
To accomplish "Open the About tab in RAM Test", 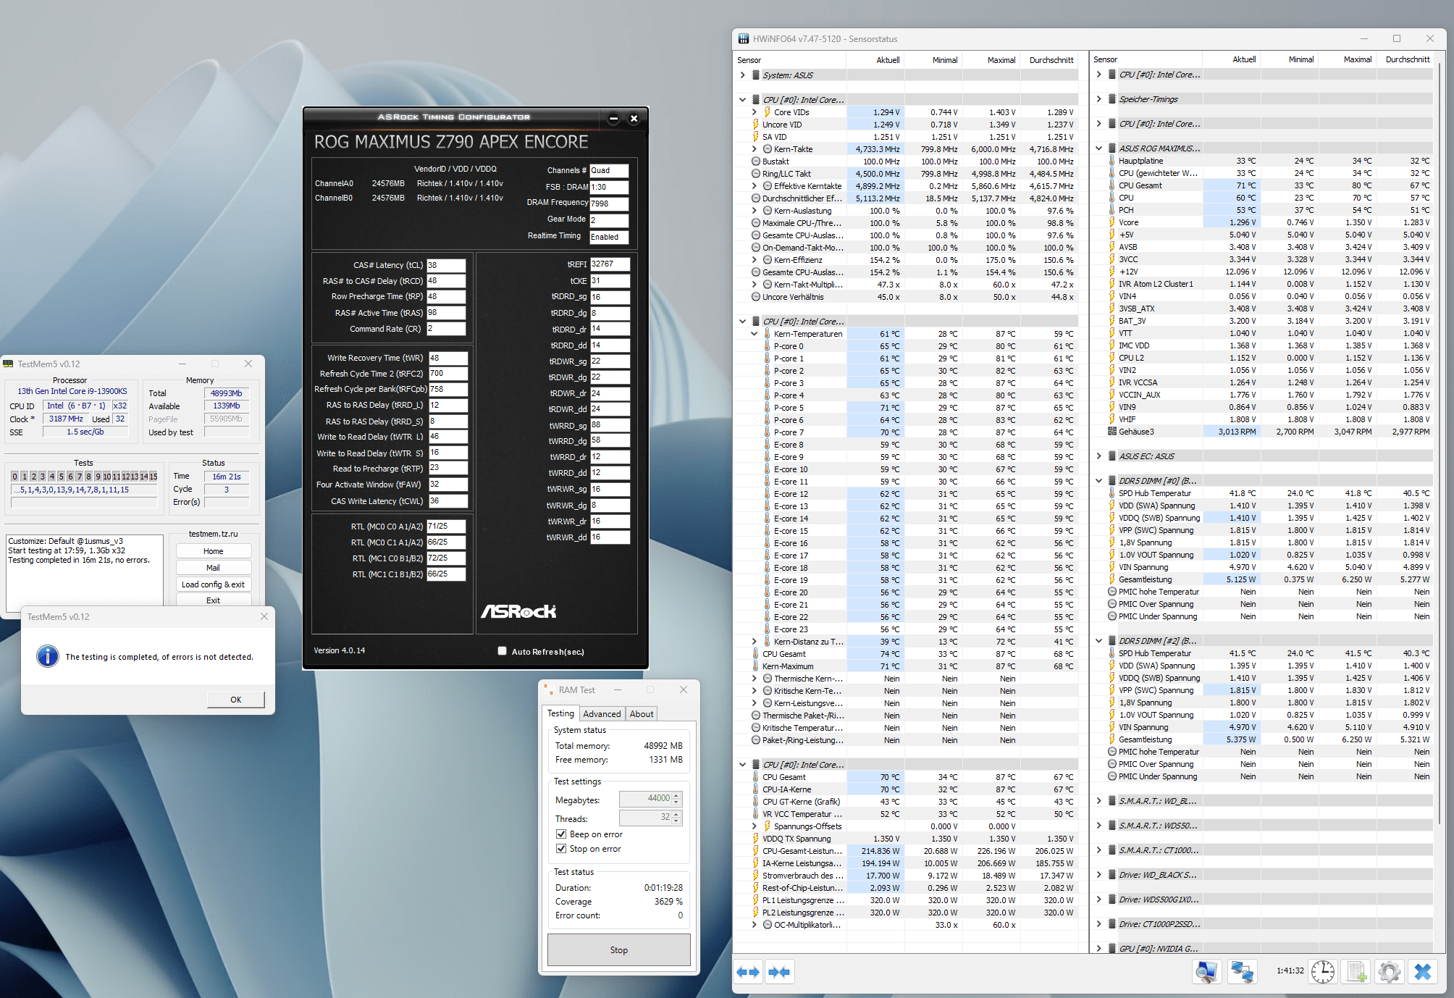I will [x=641, y=714].
